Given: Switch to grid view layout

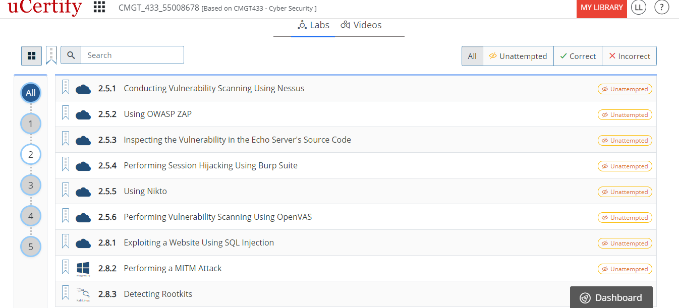Looking at the screenshot, I should [x=31, y=56].
